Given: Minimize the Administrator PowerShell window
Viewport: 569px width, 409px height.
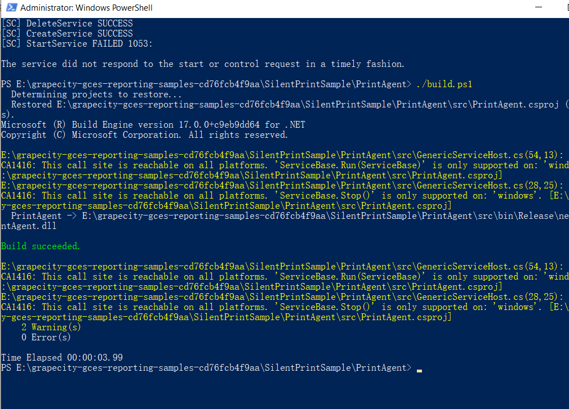Looking at the screenshot, I should 538,7.
